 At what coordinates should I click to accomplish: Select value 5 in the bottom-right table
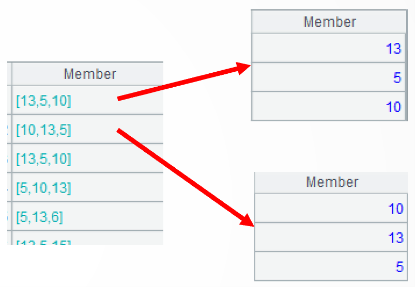point(399,267)
